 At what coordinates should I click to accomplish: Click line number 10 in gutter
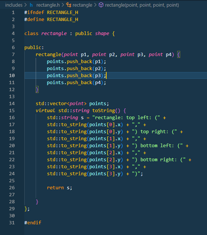click(12, 76)
